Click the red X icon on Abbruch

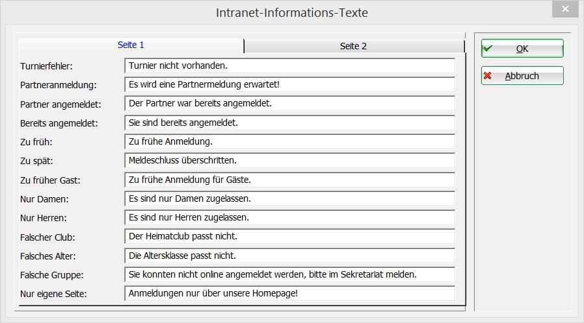488,76
